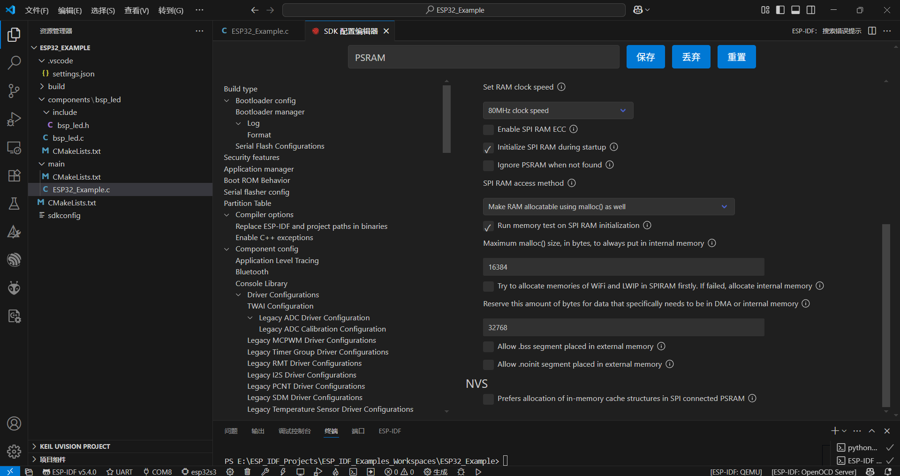
Task: Uncheck Run memory test on SPI RAM initialization
Action: point(488,226)
